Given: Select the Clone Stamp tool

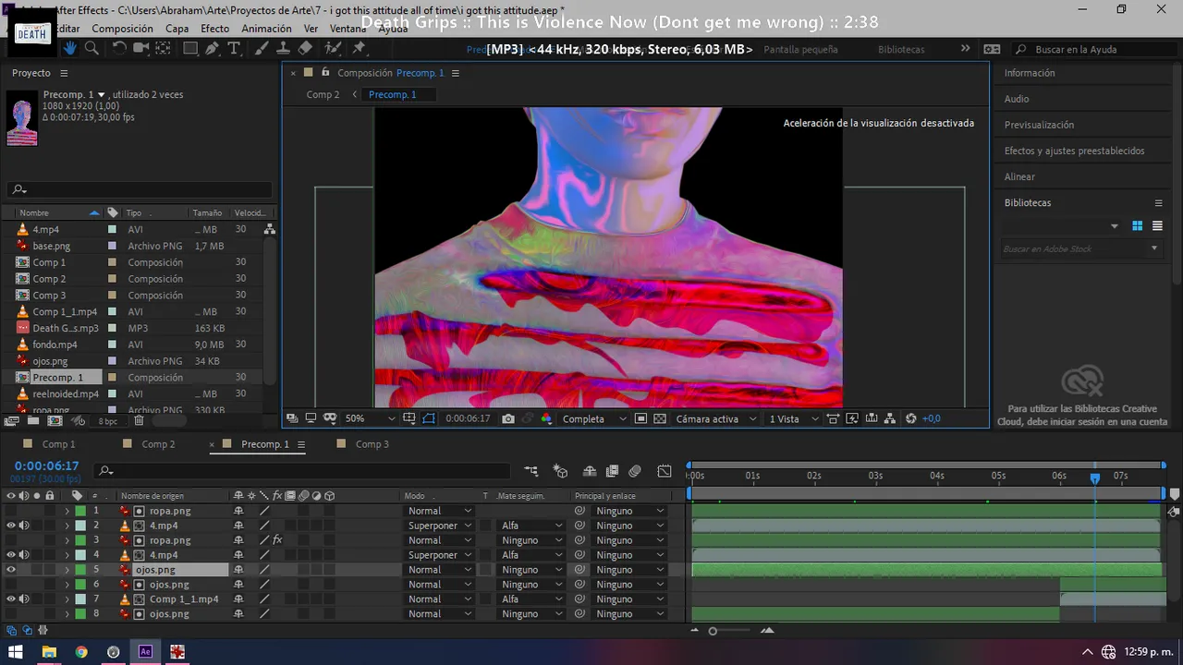Looking at the screenshot, I should pyautogui.click(x=284, y=49).
